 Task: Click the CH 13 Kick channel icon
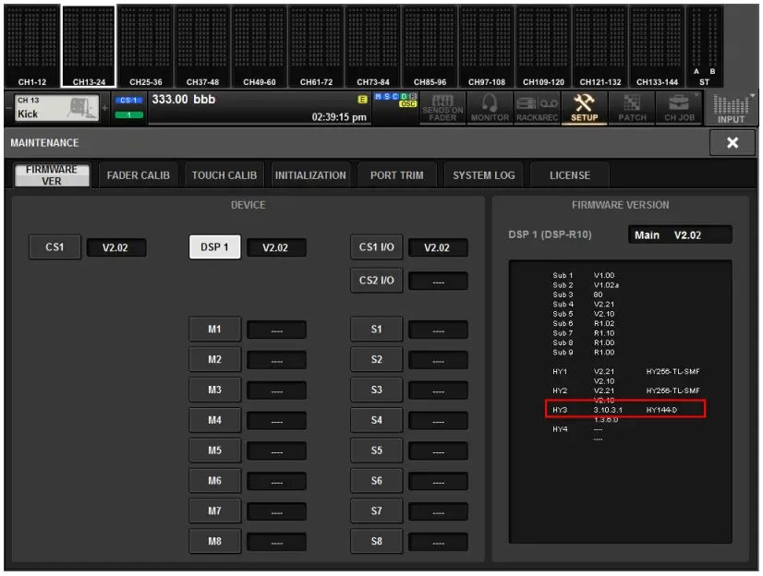click(x=56, y=107)
